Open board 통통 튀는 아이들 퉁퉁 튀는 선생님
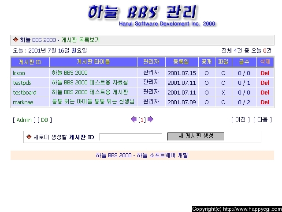Viewport: 282px width, 212px height. coord(93,101)
